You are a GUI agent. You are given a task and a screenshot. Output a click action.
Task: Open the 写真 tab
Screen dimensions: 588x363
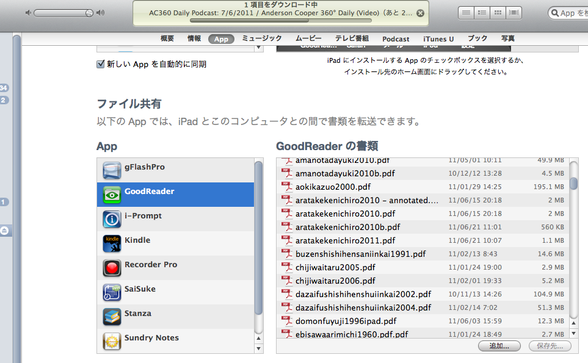coord(508,38)
